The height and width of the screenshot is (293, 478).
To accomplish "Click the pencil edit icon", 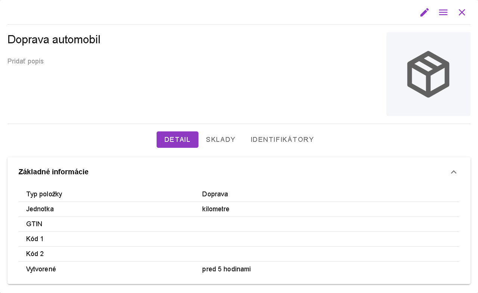I will point(425,12).
